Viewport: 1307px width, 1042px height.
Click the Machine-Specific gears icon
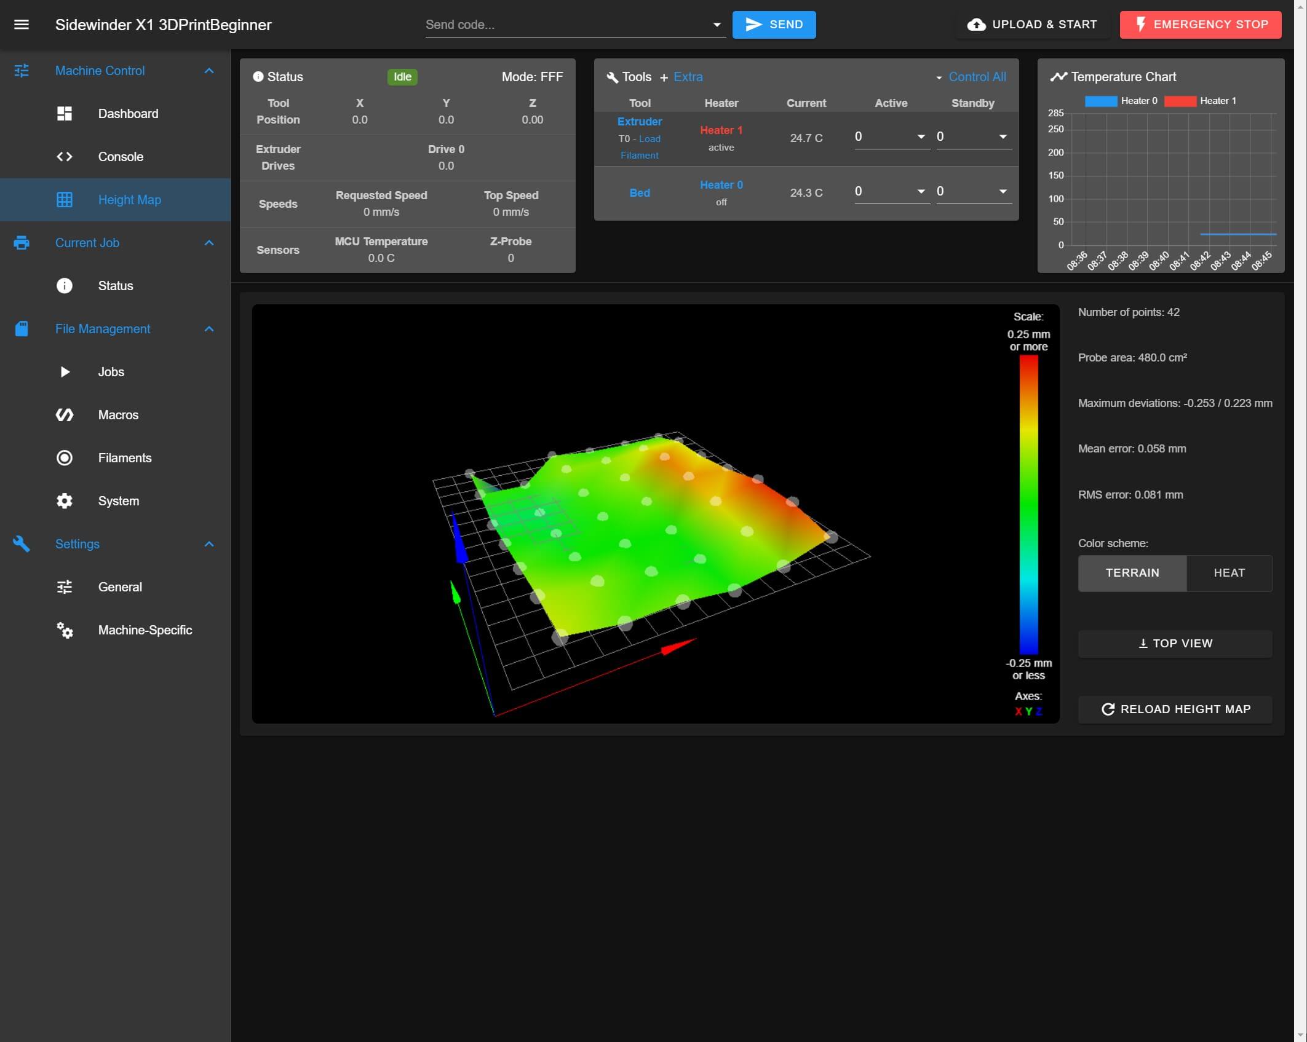65,630
